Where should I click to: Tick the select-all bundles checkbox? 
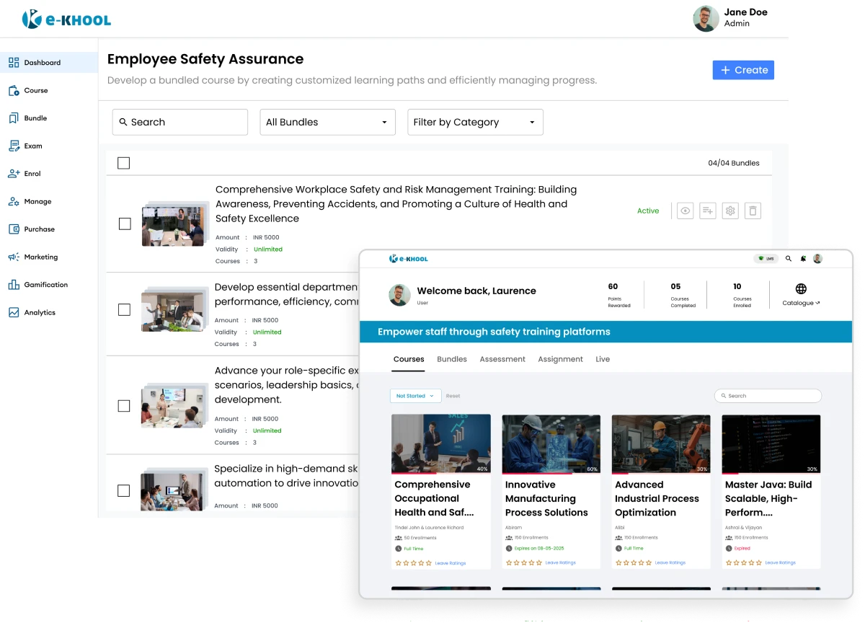pyautogui.click(x=123, y=163)
